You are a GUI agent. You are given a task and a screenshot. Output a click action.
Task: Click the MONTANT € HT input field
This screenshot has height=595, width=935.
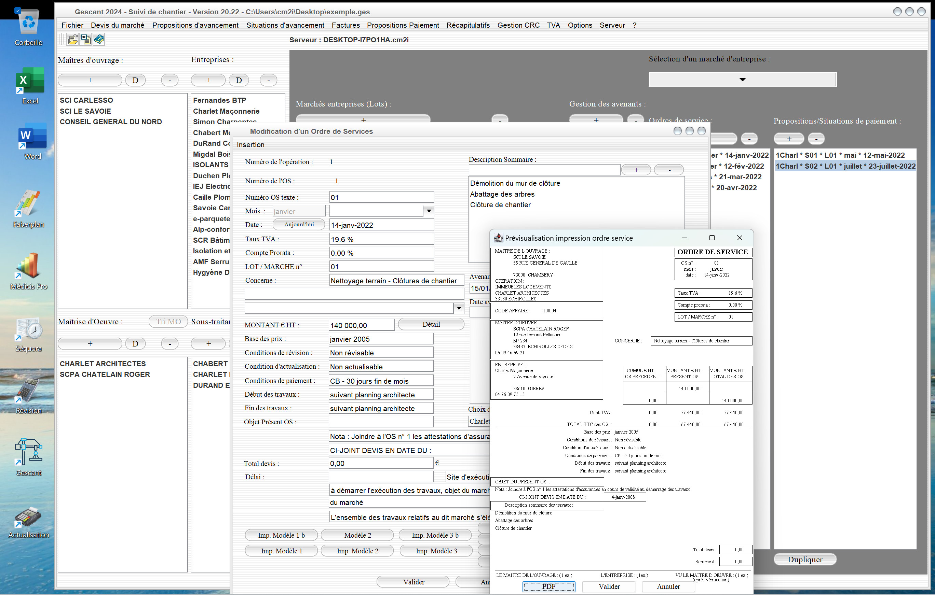[x=362, y=325]
